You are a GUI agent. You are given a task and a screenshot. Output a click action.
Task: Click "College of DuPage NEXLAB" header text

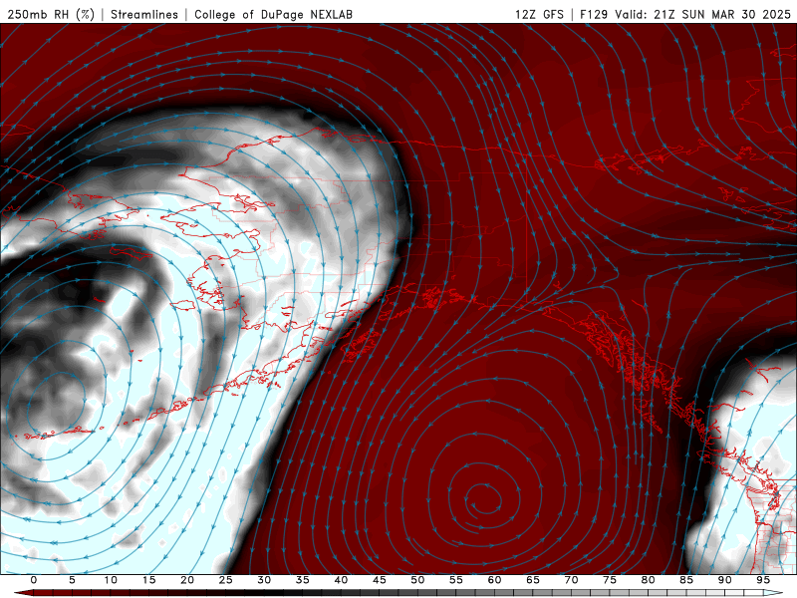click(273, 14)
